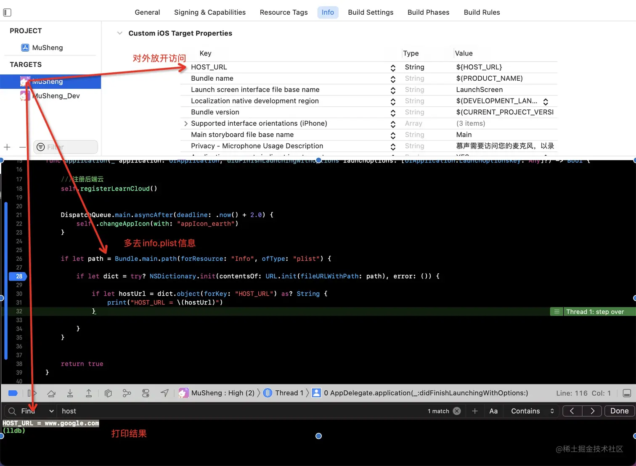
Task: Open key stepper for Privacy - Microphone row
Action: click(x=393, y=147)
